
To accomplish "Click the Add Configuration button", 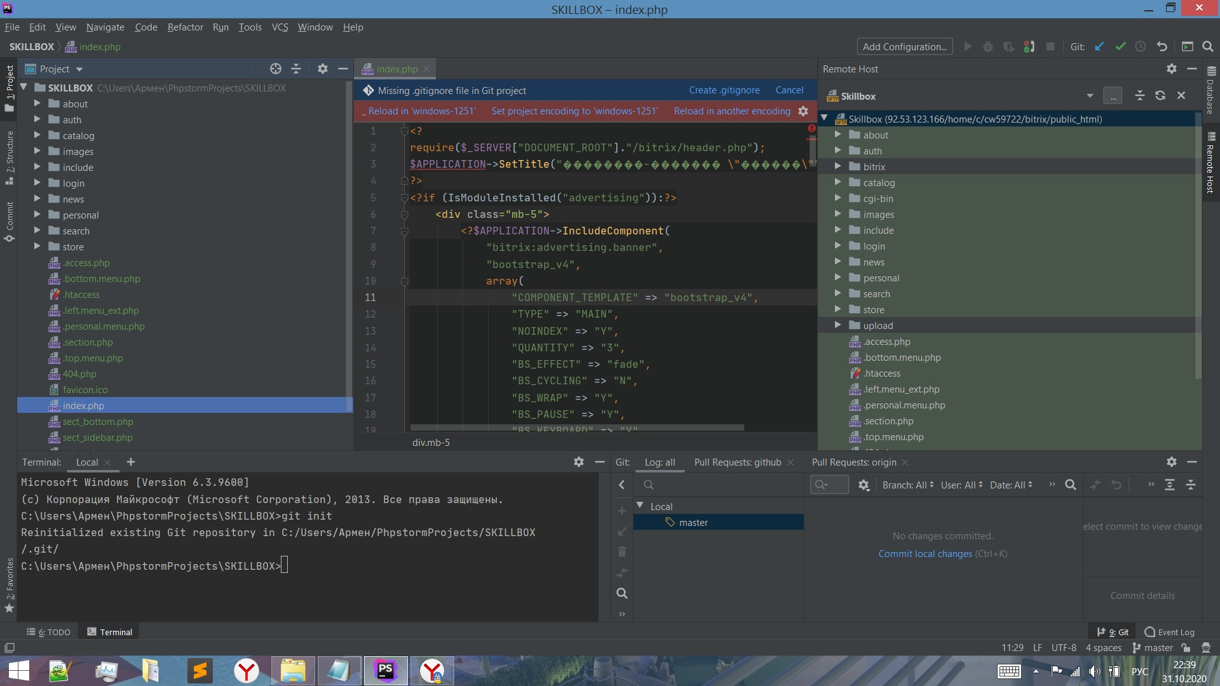I will pyautogui.click(x=905, y=46).
